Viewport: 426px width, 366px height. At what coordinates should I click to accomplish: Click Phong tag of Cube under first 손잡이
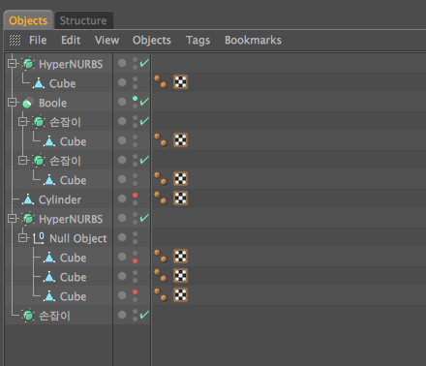click(x=161, y=140)
